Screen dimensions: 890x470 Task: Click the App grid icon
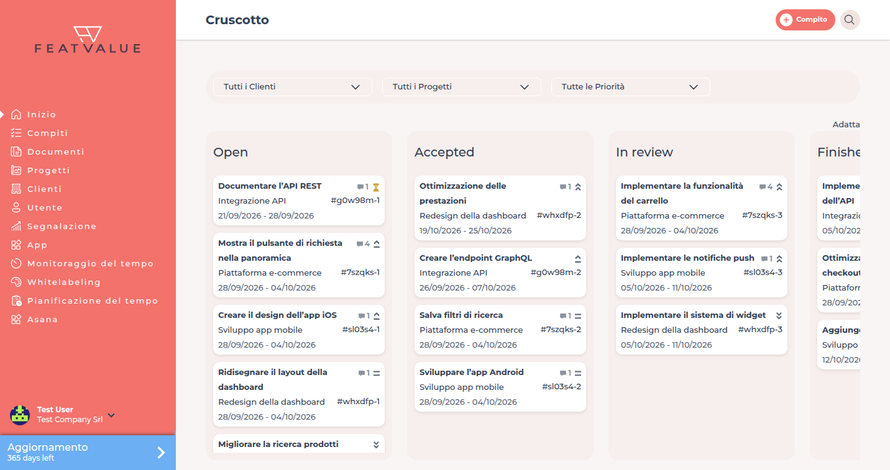tap(16, 245)
